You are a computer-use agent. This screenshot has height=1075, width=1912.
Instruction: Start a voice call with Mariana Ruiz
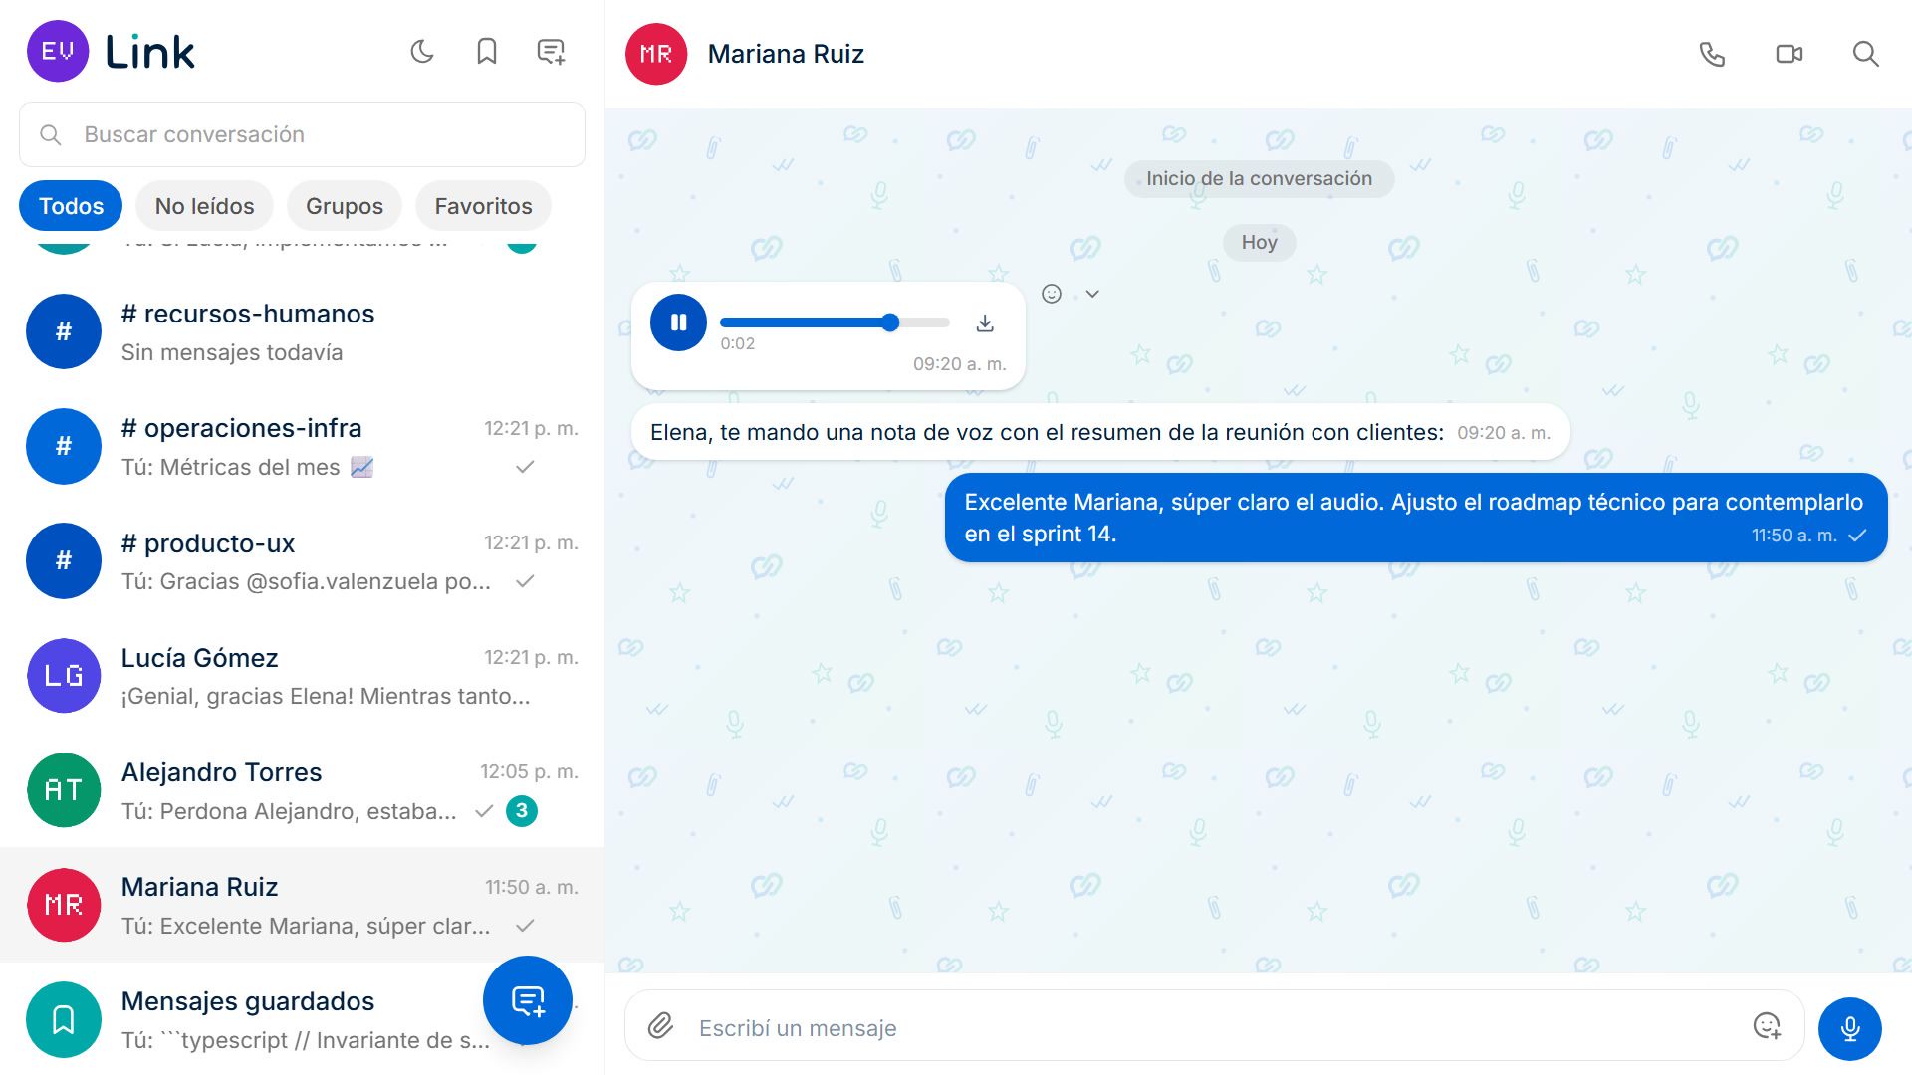click(1712, 54)
